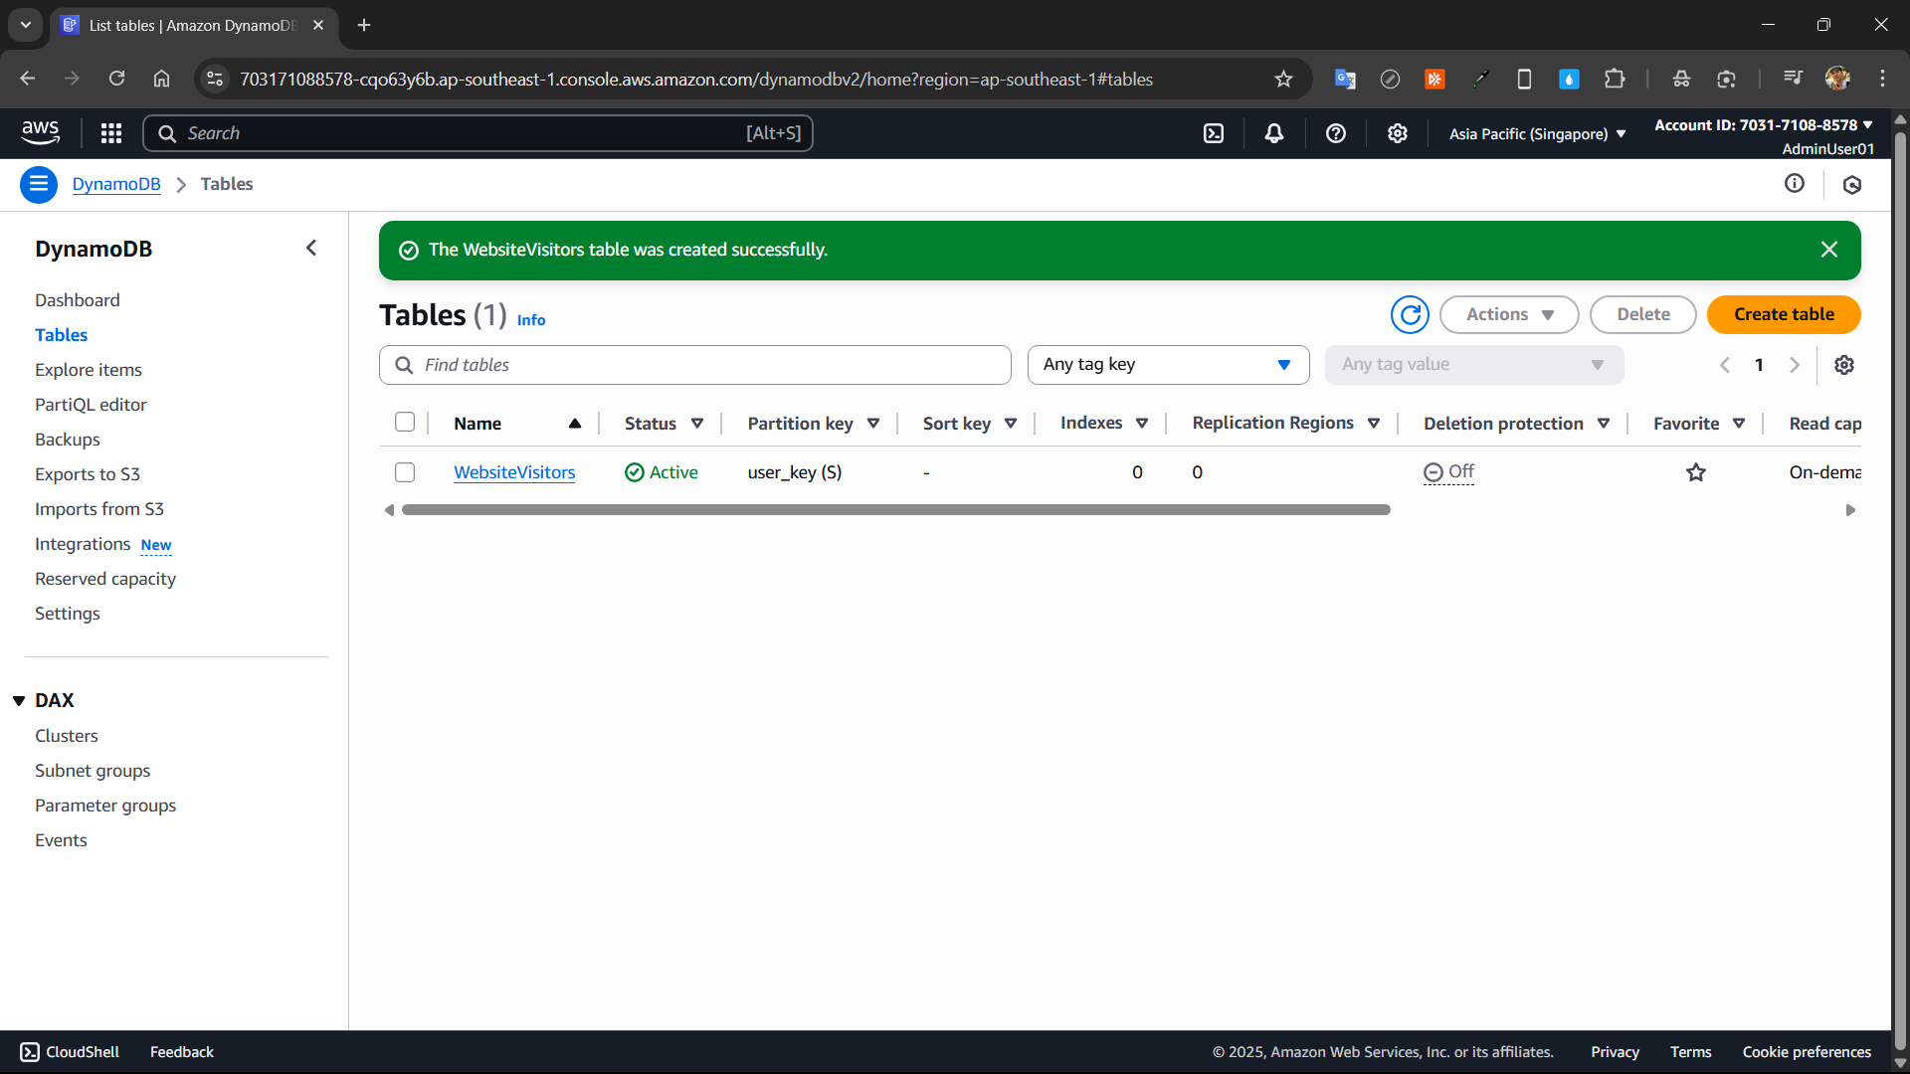
Task: Open the Google Translate extension icon
Action: (1345, 79)
